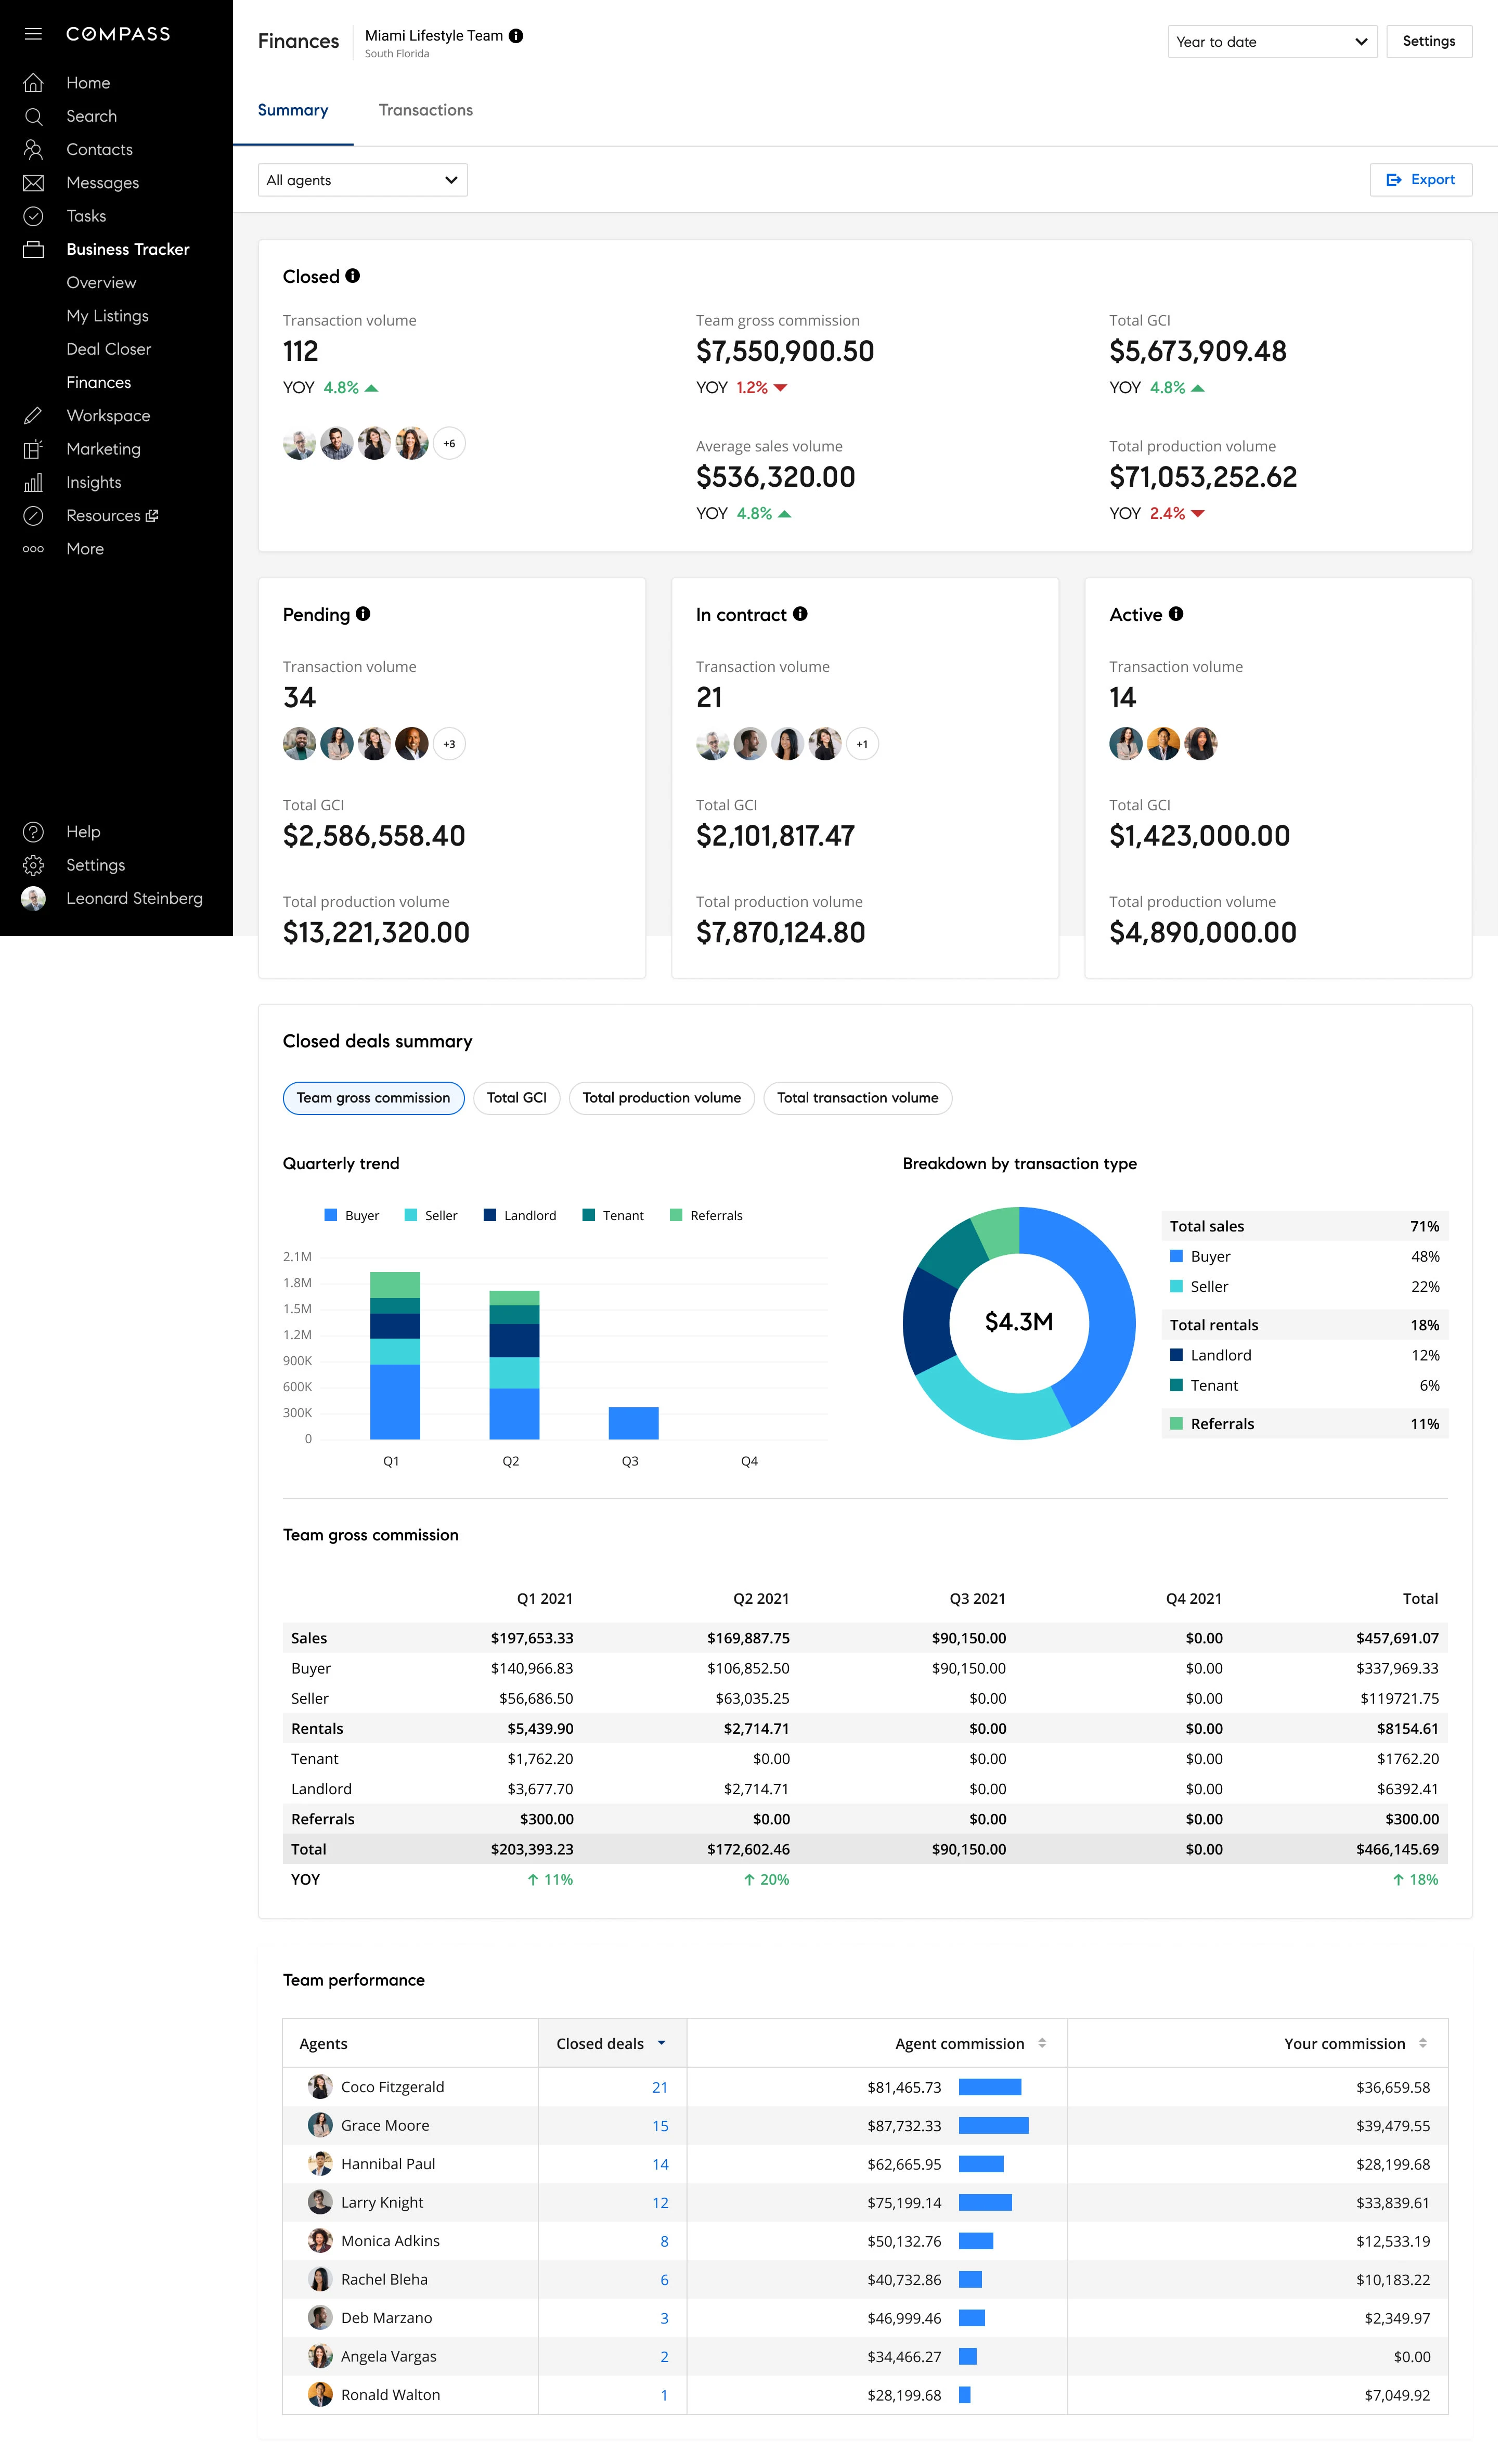Screen dimensions: 1501x2464
Task: Expand the All agents dropdown
Action: pos(362,180)
